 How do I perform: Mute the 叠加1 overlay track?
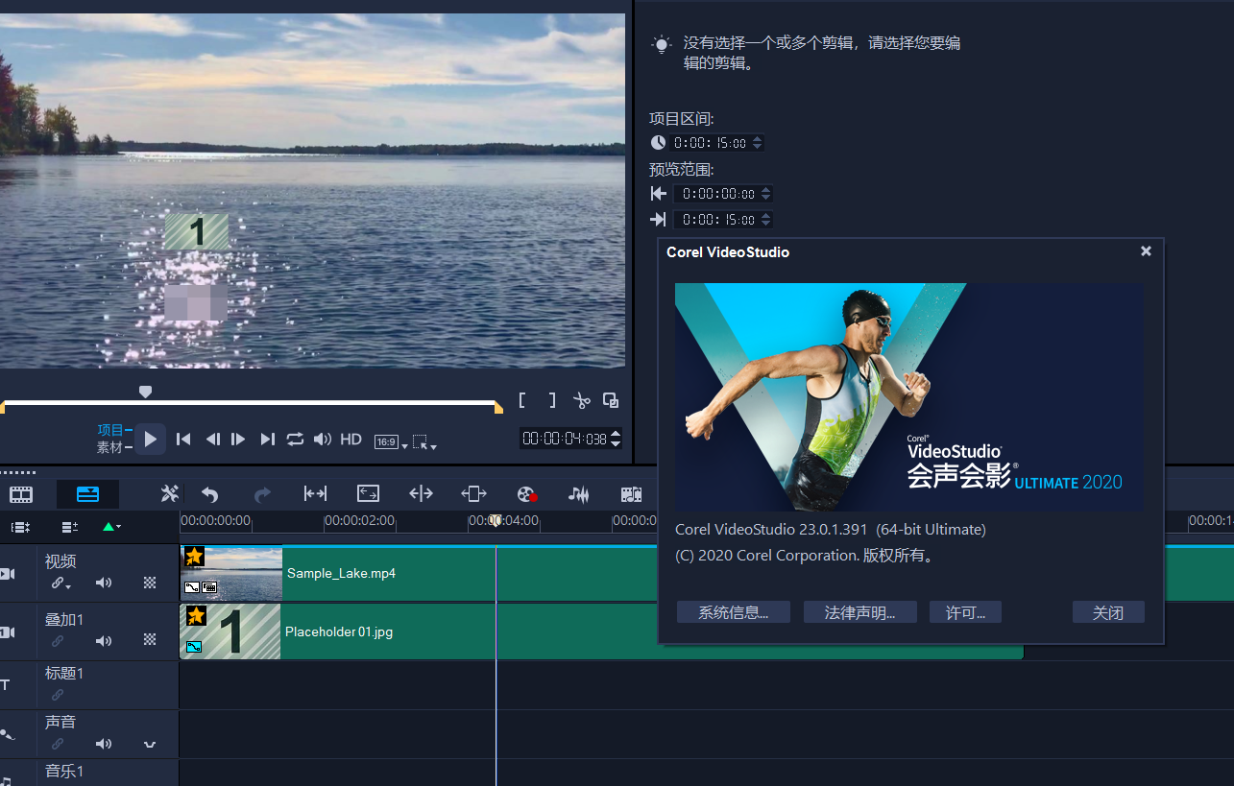[x=103, y=640]
